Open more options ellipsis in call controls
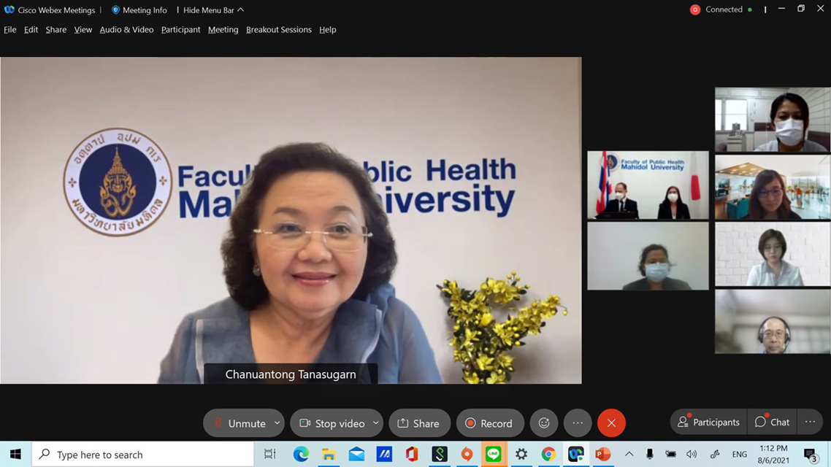Viewport: 831px width, 467px height. (x=578, y=423)
